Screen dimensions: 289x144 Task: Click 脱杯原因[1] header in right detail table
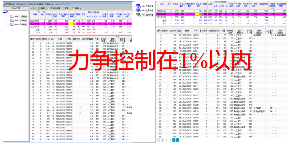240,31
